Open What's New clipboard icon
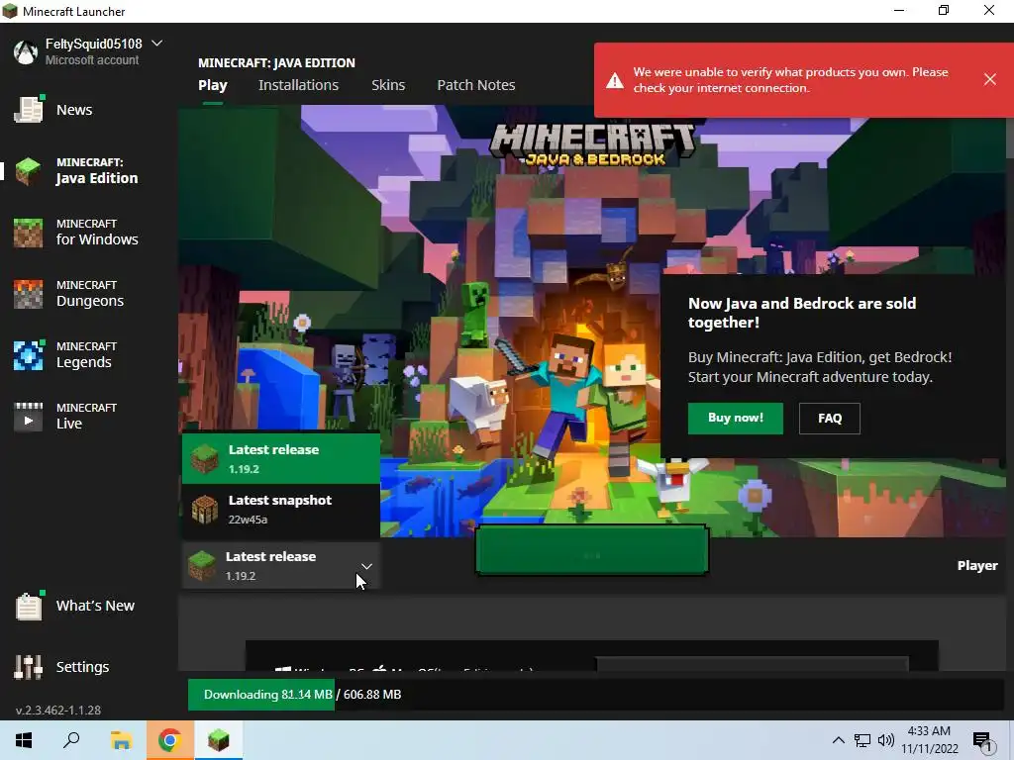This screenshot has height=760, width=1014. 29,606
